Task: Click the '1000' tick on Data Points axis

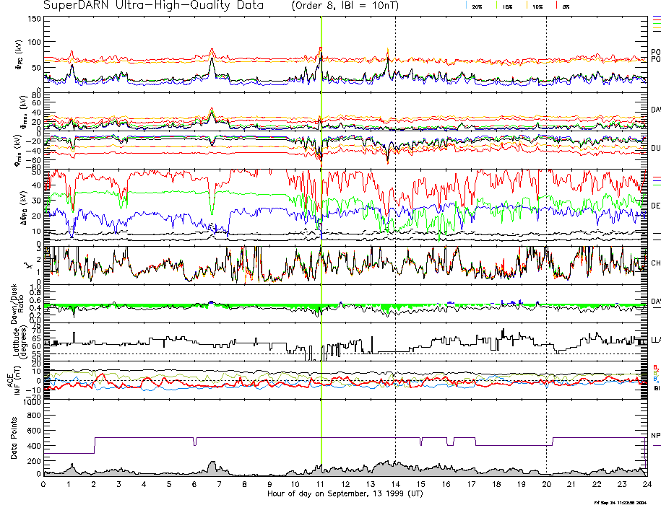Action: point(32,401)
